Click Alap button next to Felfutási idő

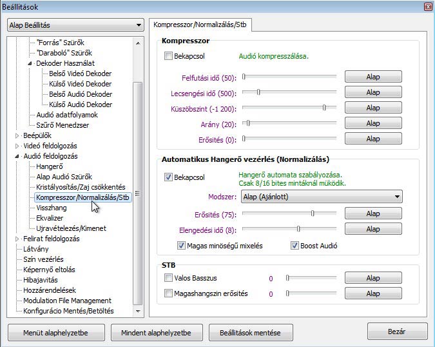coord(372,77)
